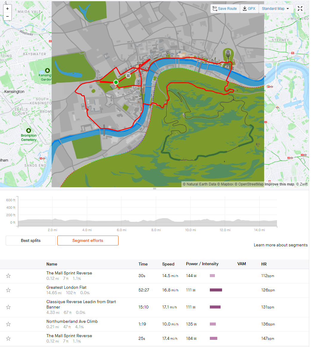Switch to the Segment efforts tab
Viewport: 311px width, 347px height.
click(88, 241)
